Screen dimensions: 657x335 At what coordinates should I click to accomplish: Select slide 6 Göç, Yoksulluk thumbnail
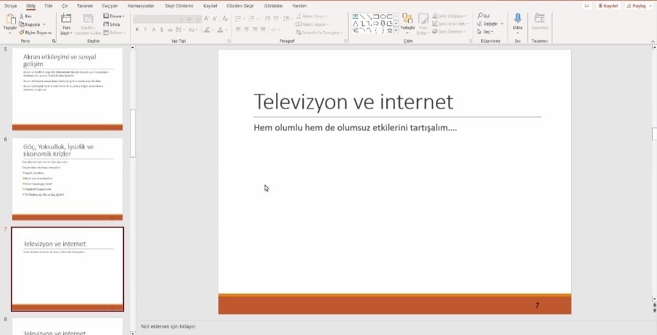(68, 179)
